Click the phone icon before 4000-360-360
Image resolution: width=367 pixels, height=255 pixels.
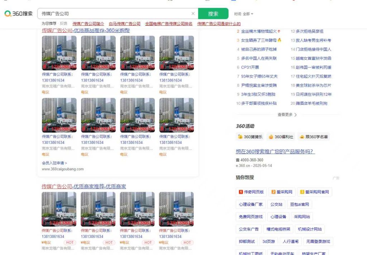coord(238,160)
